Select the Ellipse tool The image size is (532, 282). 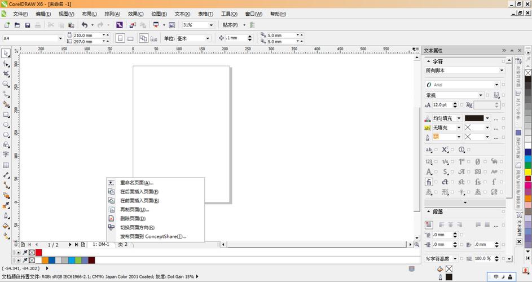6,125
